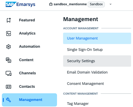Switch to the Analytics section label
133x107 pixels.
(27, 33)
